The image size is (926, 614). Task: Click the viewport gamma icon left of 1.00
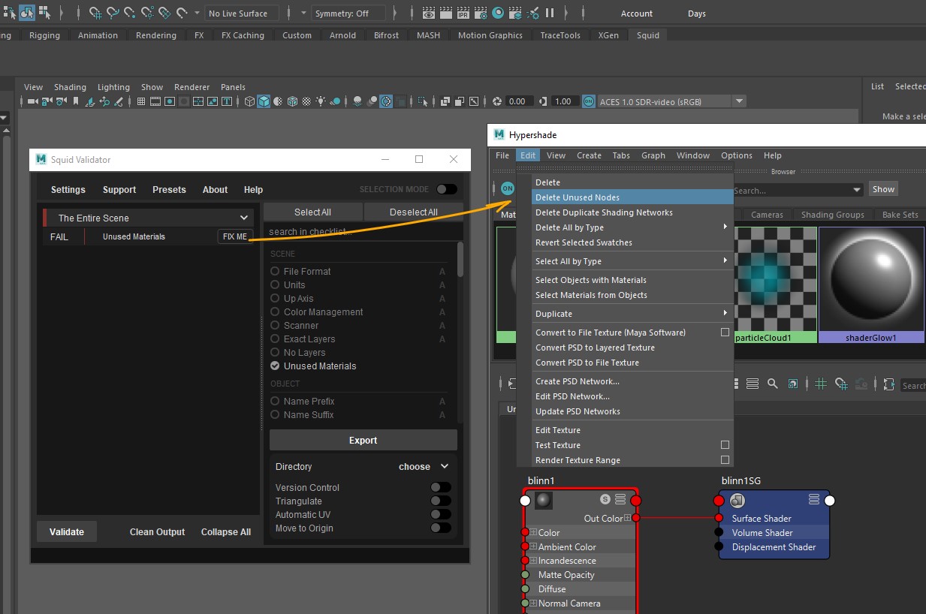[x=544, y=101]
